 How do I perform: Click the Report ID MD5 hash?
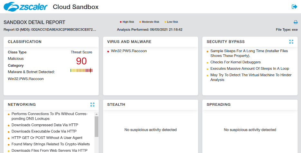pos(64,29)
